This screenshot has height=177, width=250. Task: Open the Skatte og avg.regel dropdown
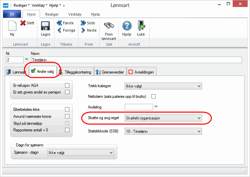[x=199, y=118]
